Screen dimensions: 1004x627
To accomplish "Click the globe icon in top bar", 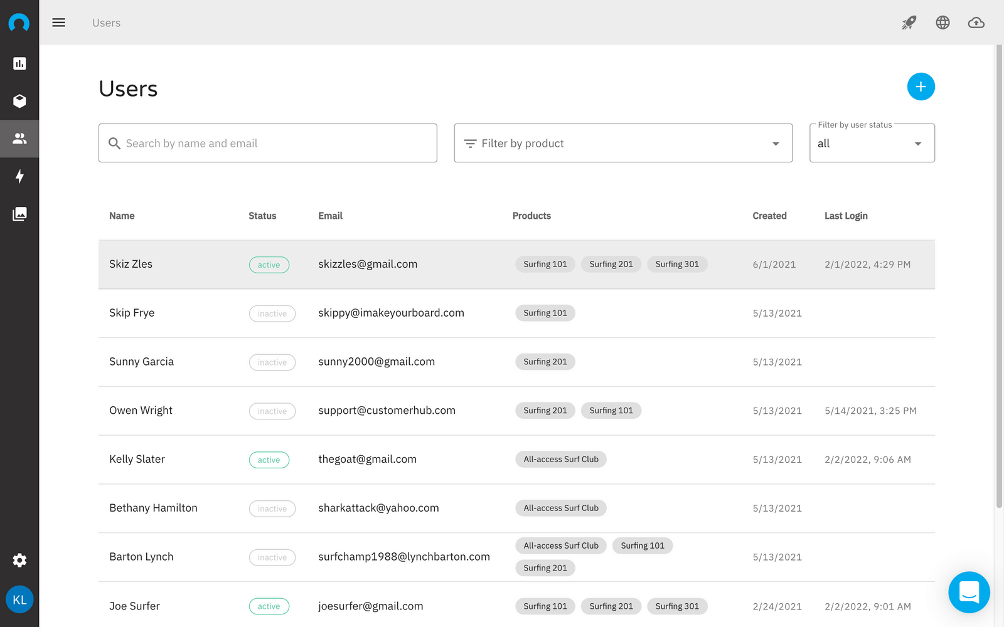I will (x=943, y=23).
